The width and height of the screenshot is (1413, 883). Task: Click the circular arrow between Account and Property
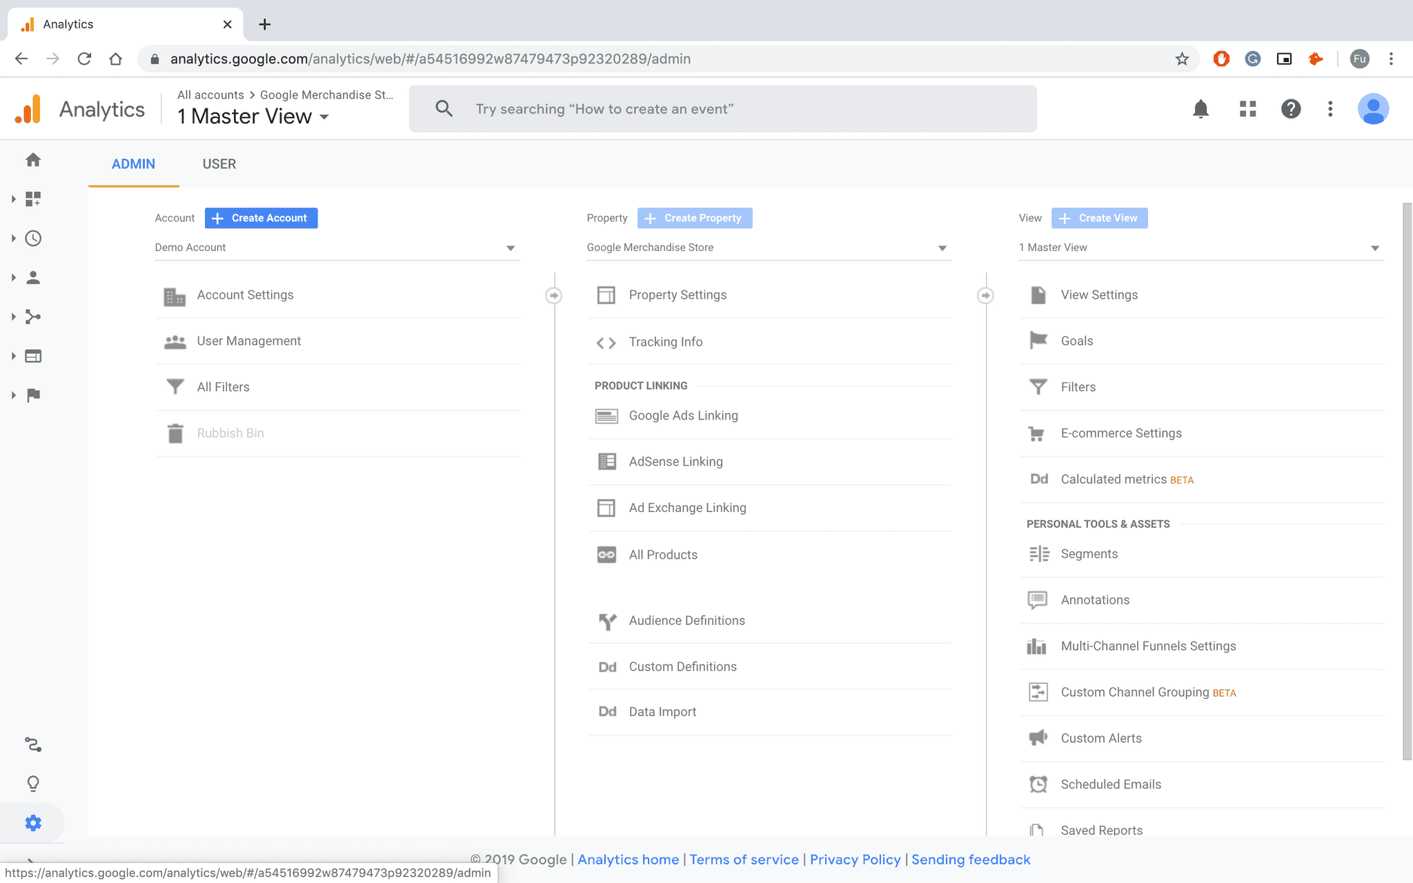553,295
